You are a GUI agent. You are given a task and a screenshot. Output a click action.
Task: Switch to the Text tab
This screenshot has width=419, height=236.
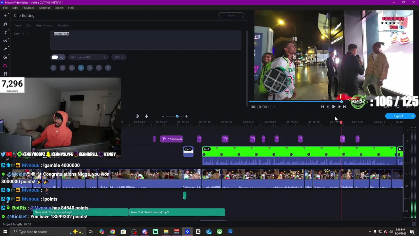[x=18, y=25]
